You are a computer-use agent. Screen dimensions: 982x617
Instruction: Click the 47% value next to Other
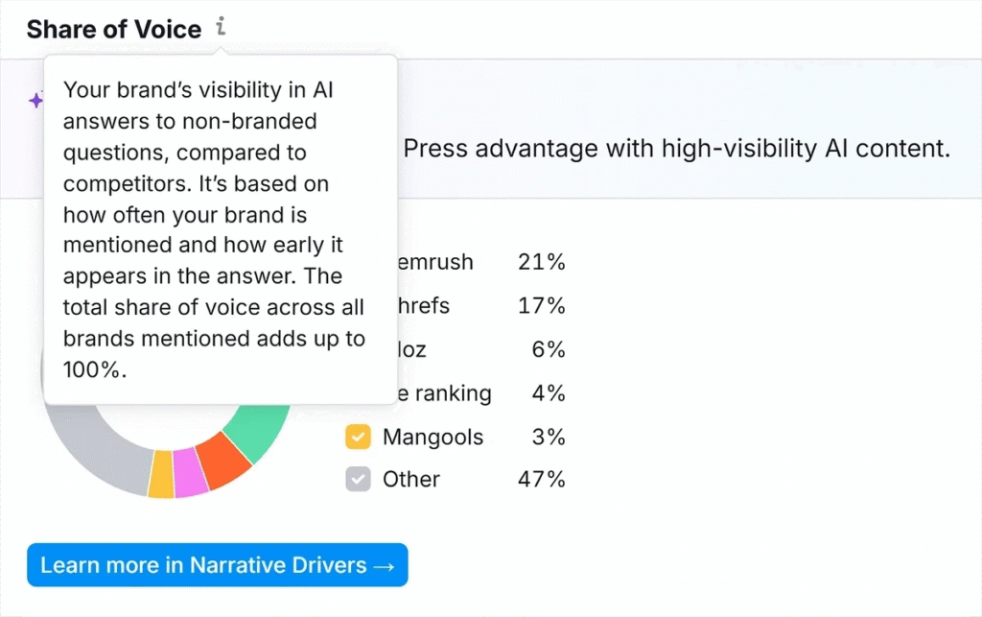tap(542, 479)
